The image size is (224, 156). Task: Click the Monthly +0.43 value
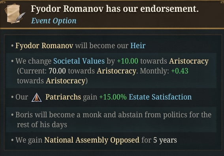click(x=180, y=71)
